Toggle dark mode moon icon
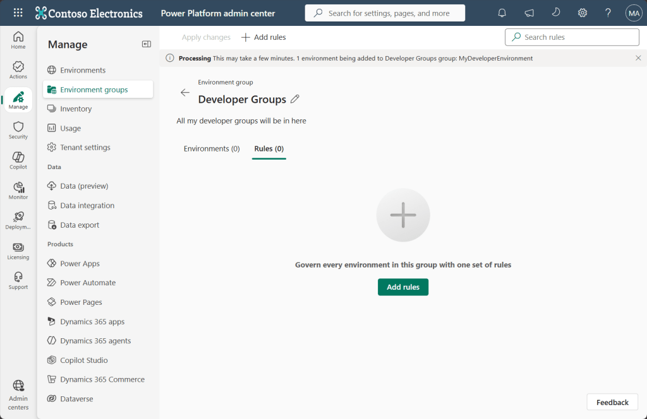The image size is (647, 419). [x=556, y=13]
